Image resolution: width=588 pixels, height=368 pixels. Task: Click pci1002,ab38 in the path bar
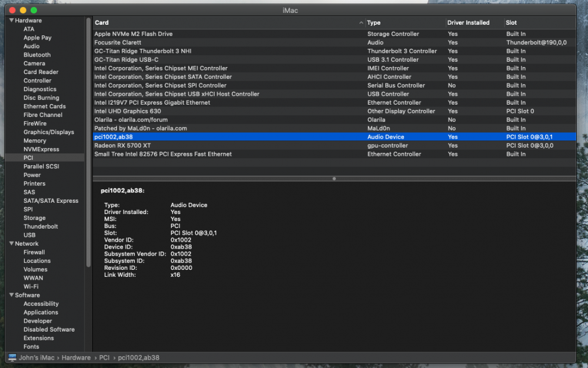(138, 357)
